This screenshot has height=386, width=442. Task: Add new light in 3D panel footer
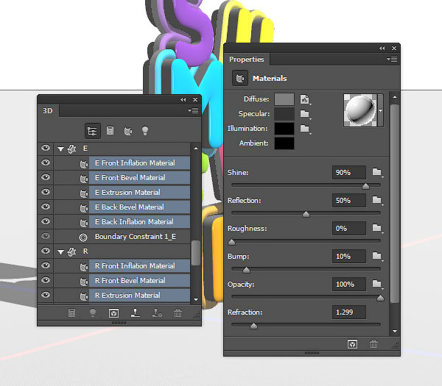[93, 313]
